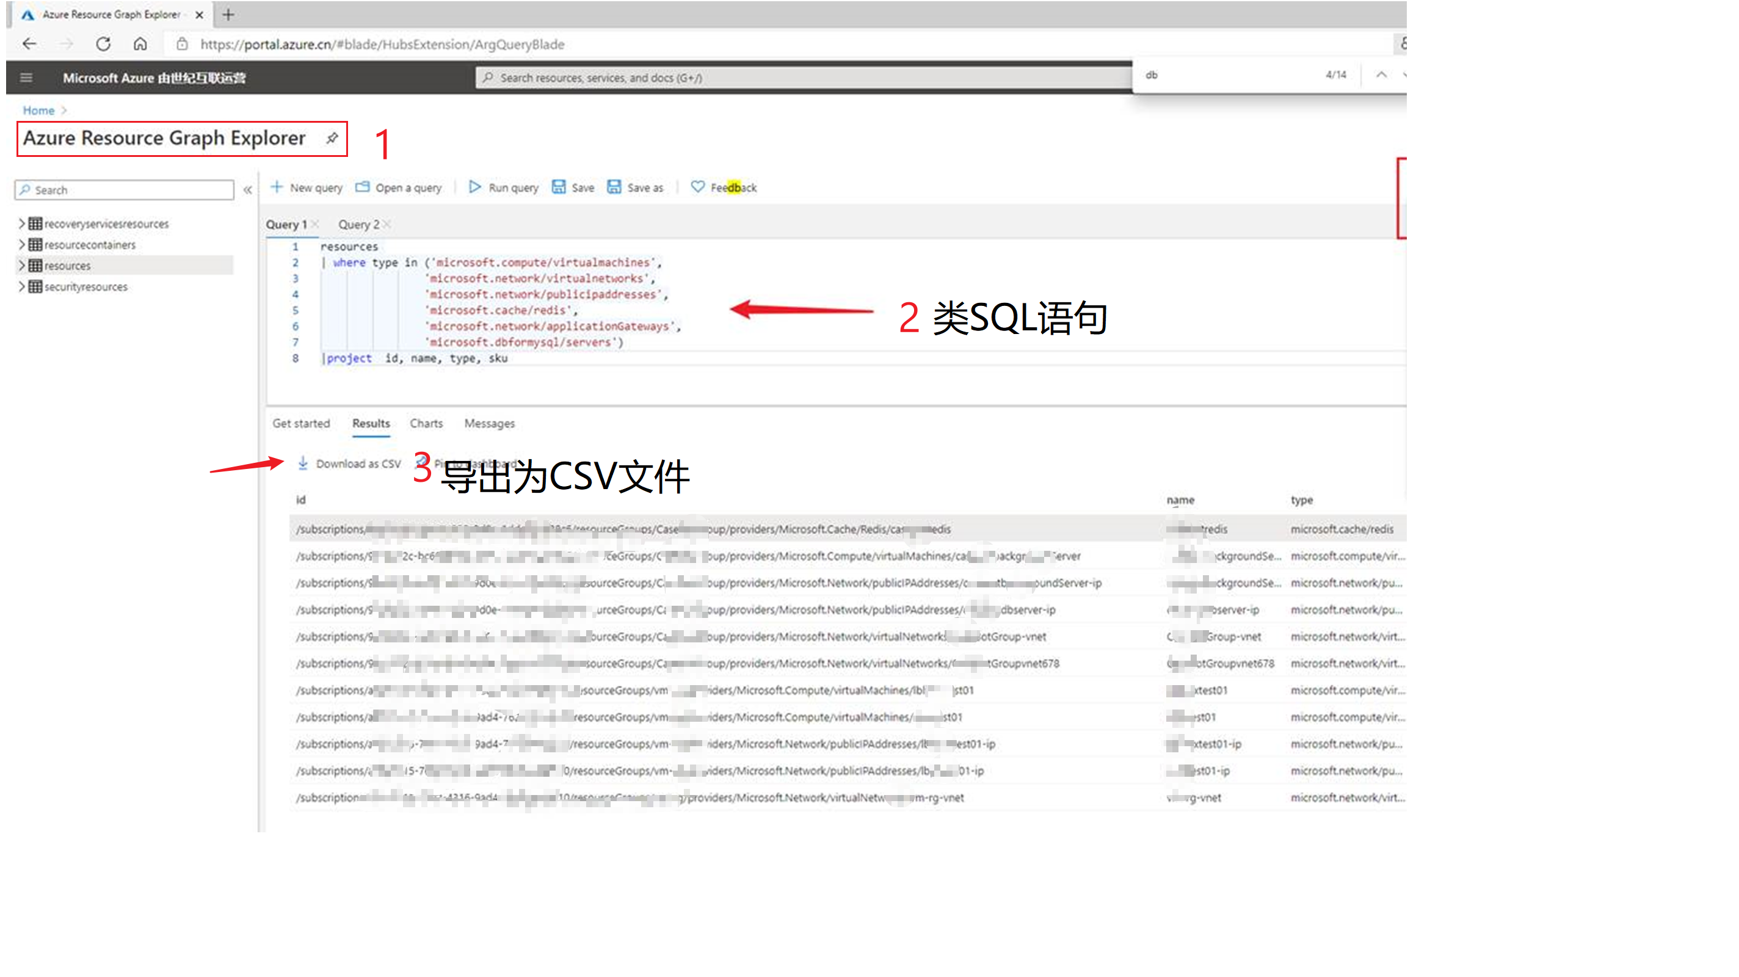1739x977 pixels.
Task: Collapse the left pane with the double-chevron
Action: tap(248, 191)
